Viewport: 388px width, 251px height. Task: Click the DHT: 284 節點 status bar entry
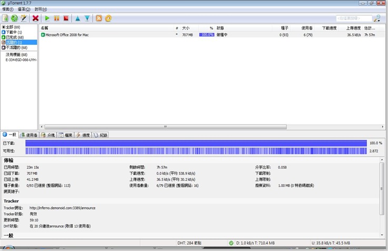190,243
